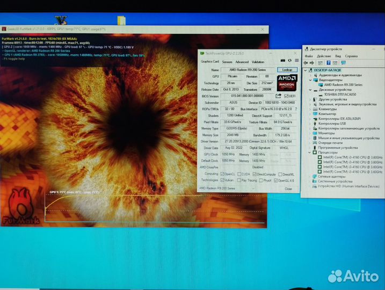The height and width of the screenshot is (290, 385).
Task: Toggle the Vulkan checkbox
Action: point(222,180)
